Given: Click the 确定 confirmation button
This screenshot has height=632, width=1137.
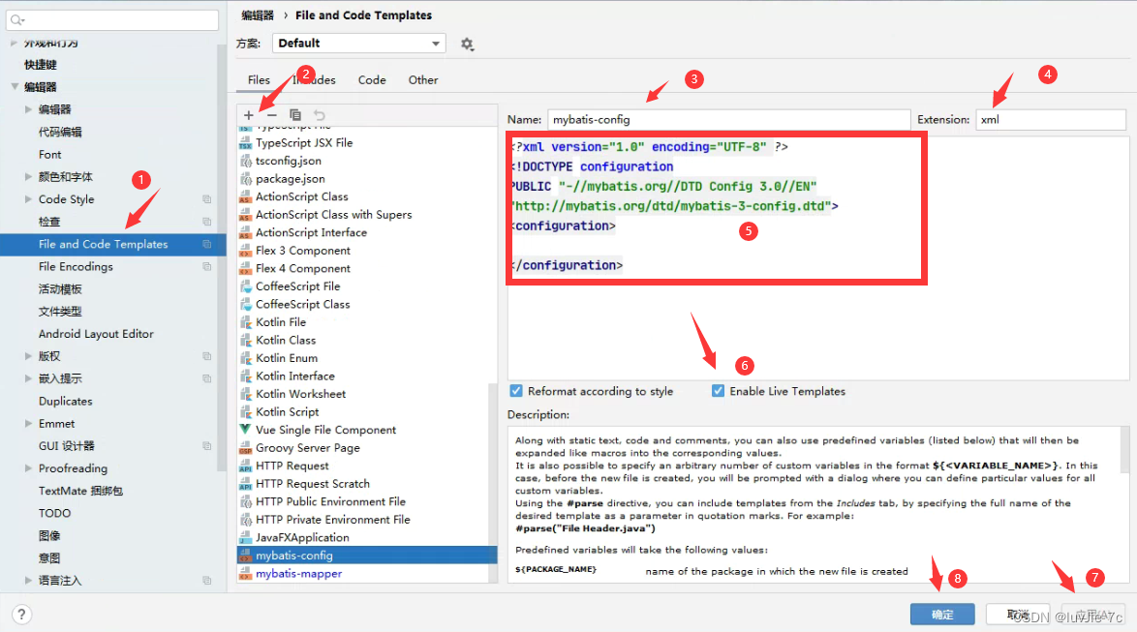Looking at the screenshot, I should (941, 614).
